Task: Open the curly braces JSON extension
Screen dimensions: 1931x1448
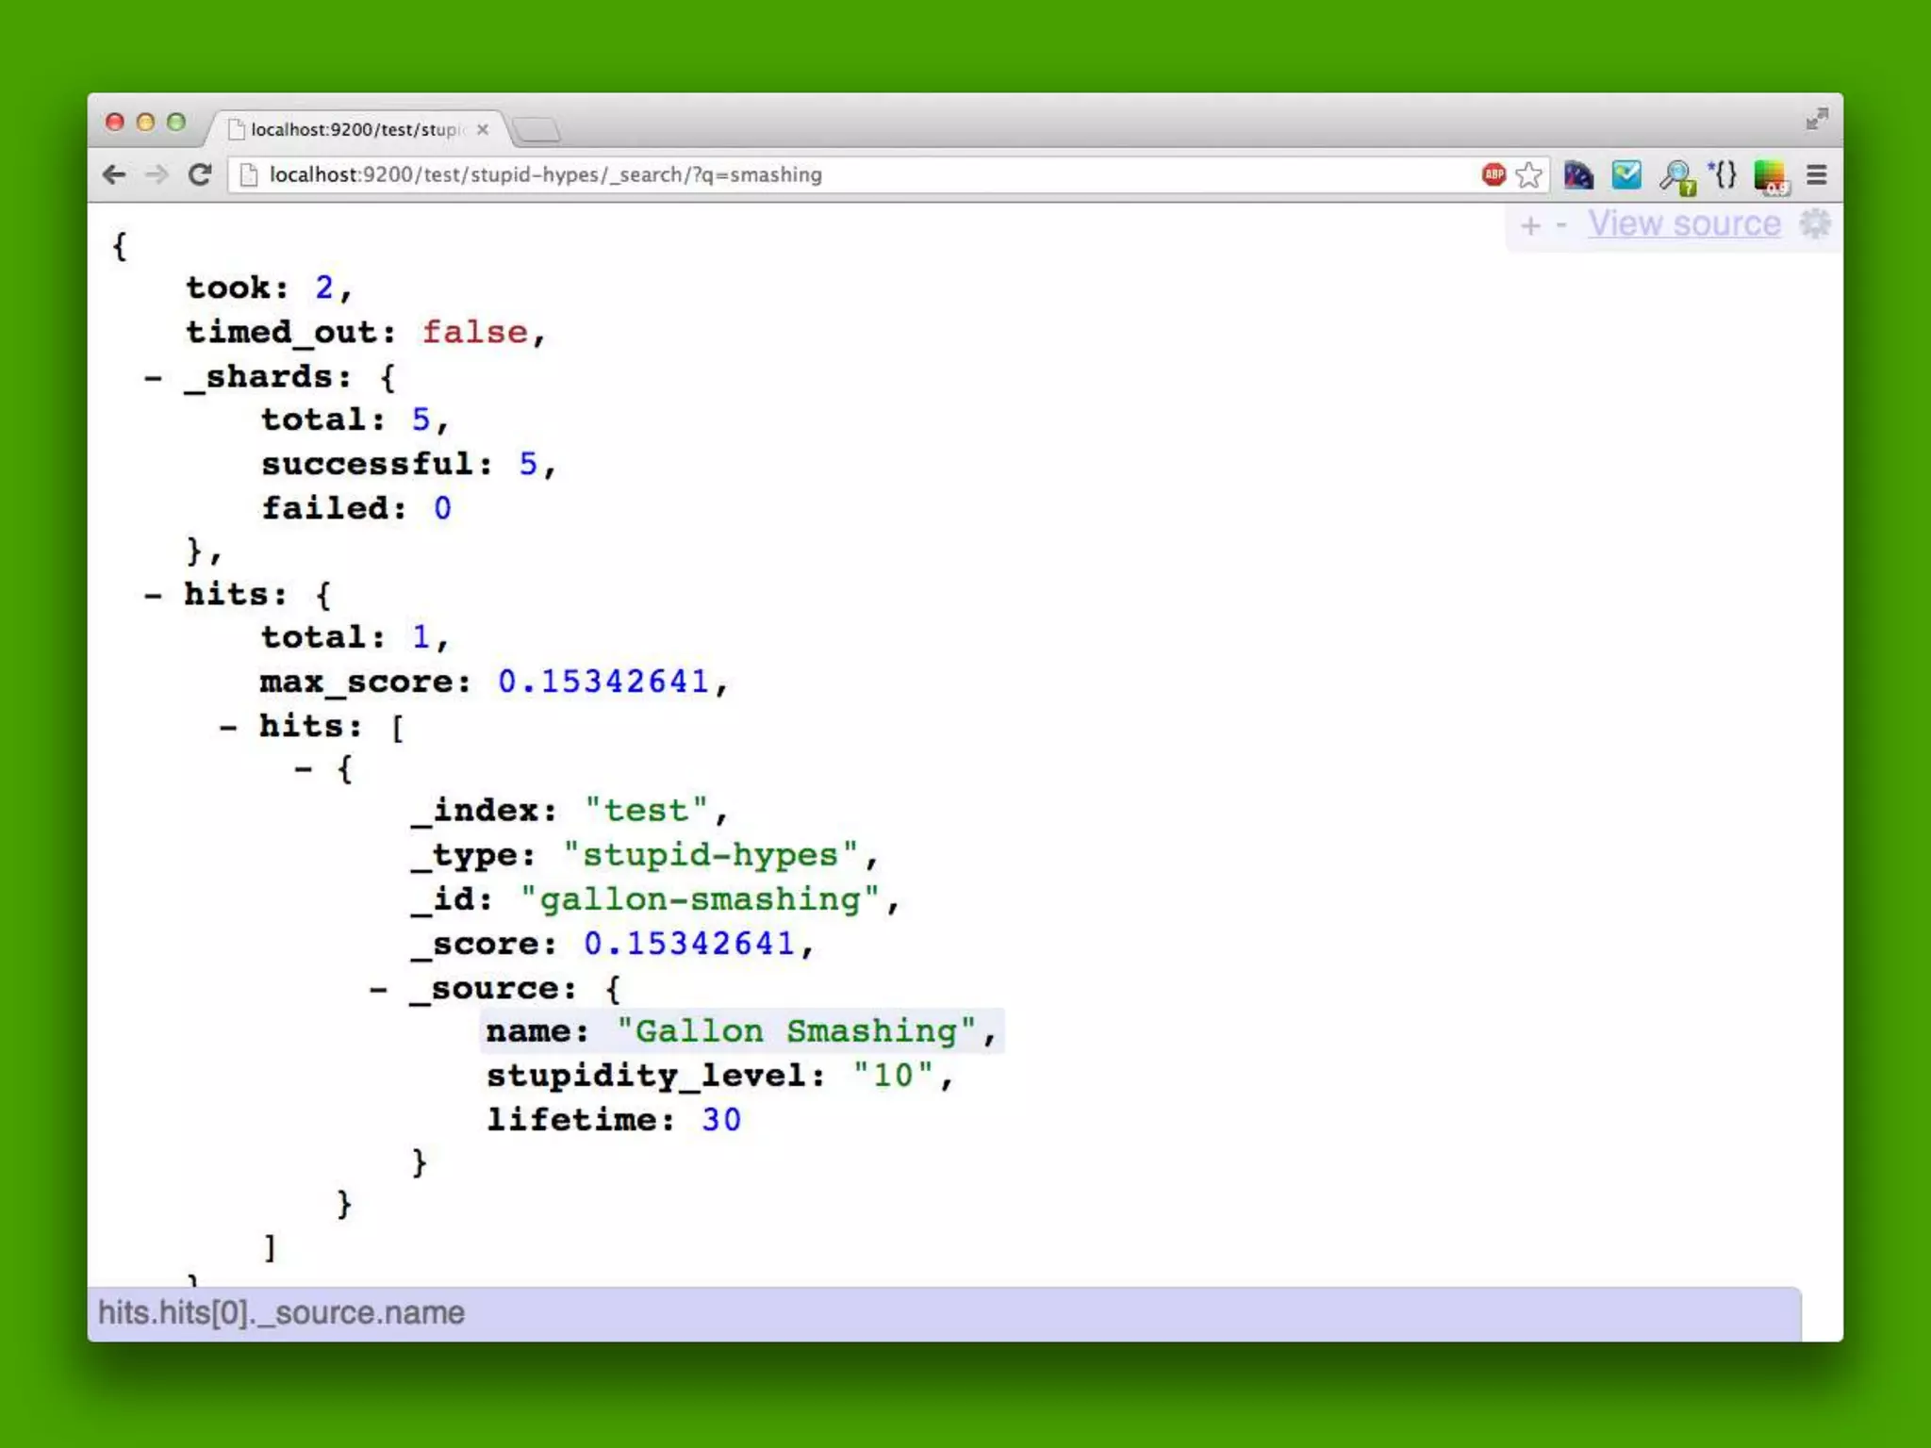Action: tap(1725, 174)
